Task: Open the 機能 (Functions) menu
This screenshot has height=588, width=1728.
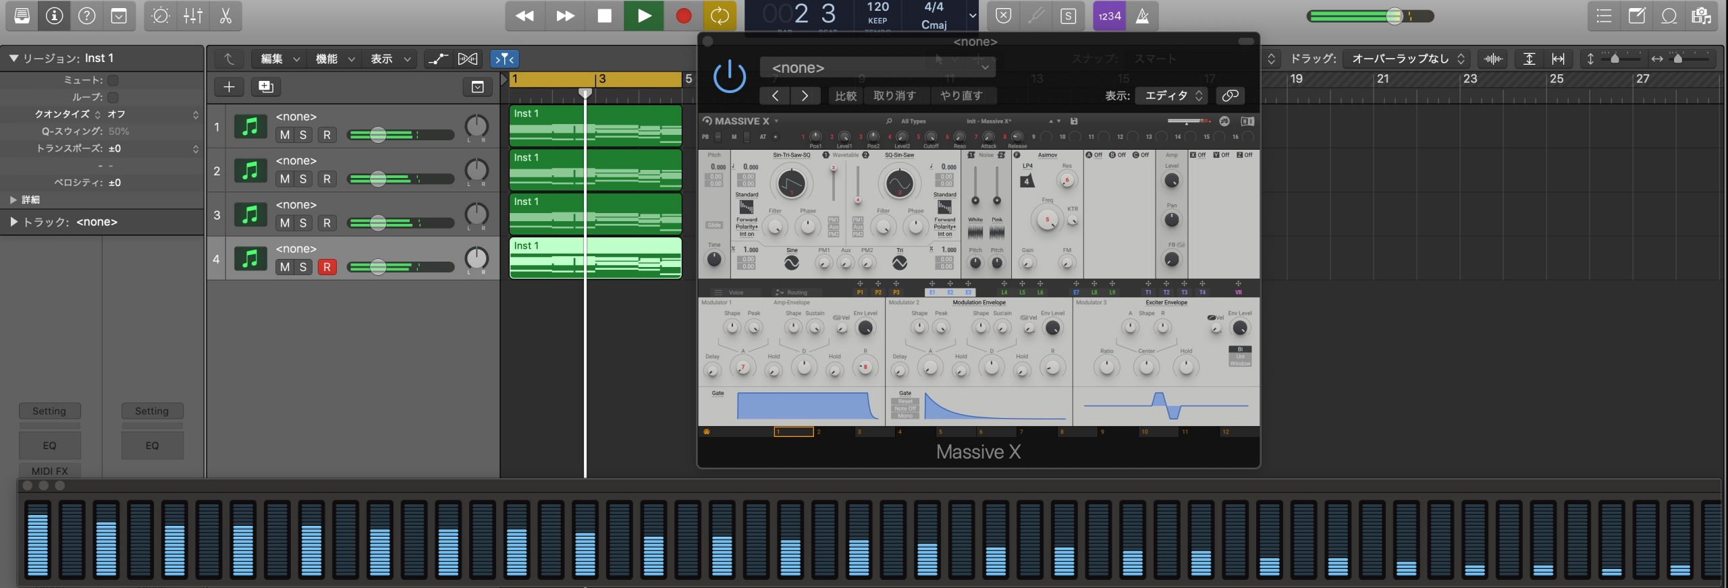Action: pyautogui.click(x=334, y=59)
